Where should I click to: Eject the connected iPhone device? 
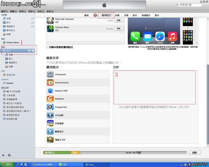point(33,51)
